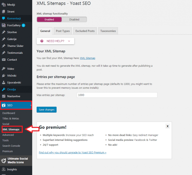Screen dimensions: 192x175
Task: Open the Orodja tools menu
Action: (x=12, y=89)
